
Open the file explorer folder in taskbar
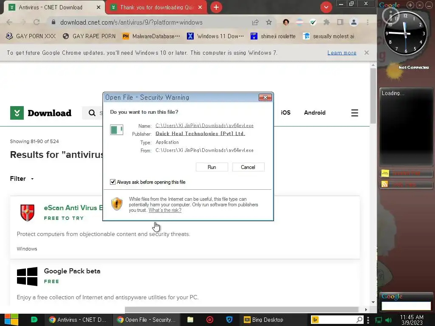tap(190, 320)
